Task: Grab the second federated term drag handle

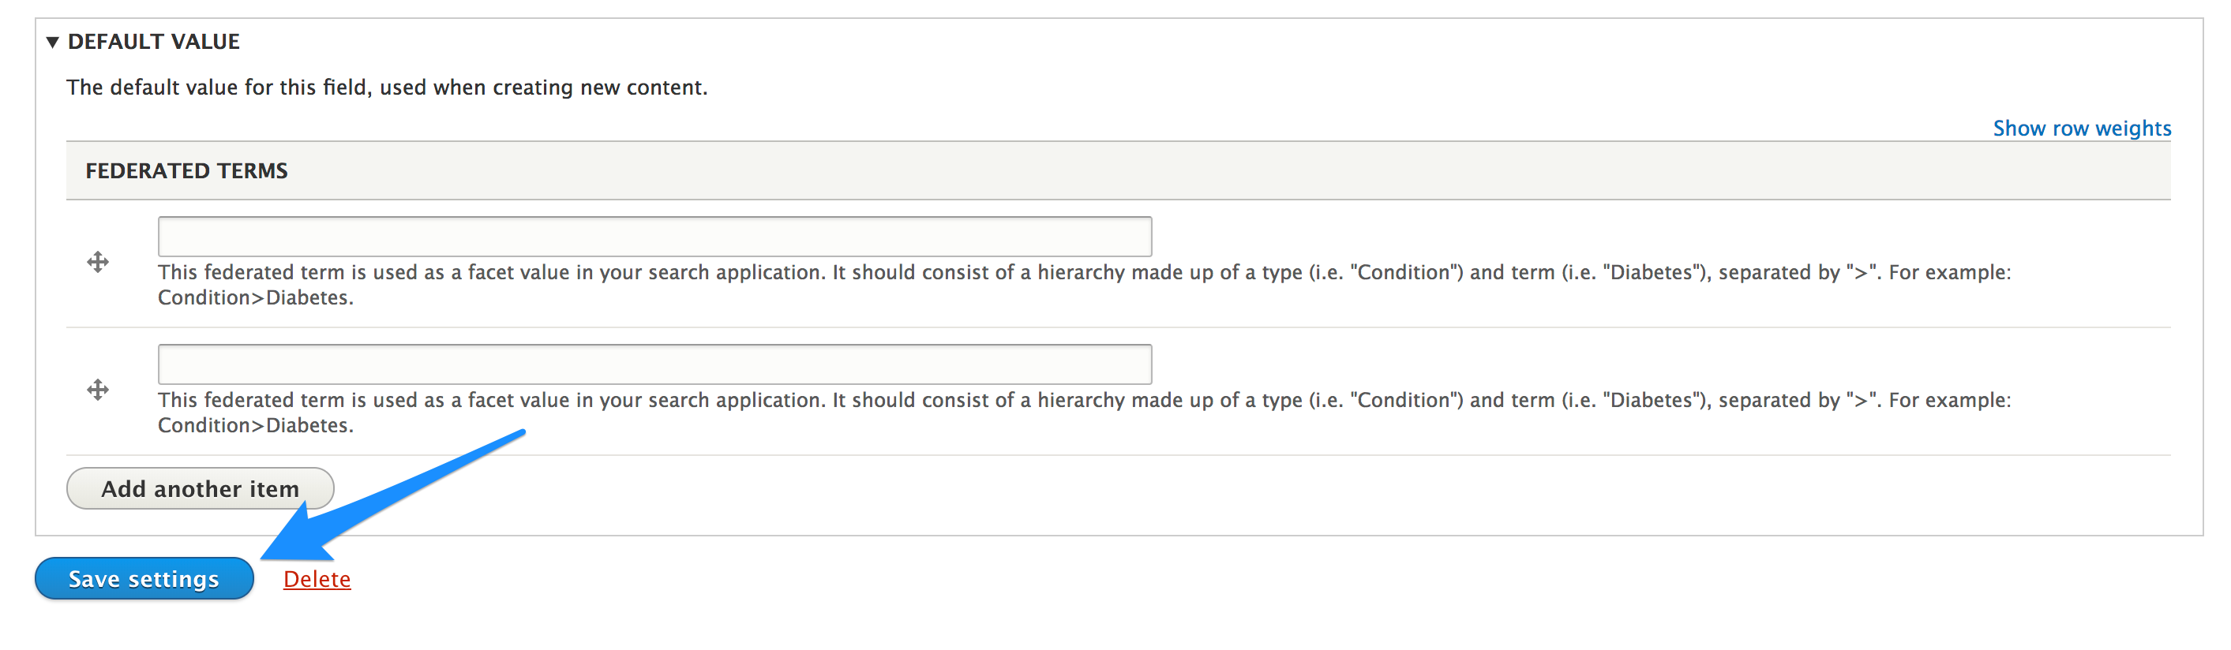Action: coord(98,390)
